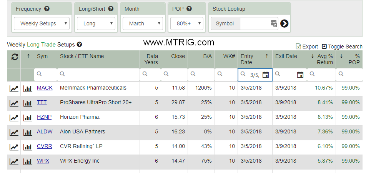Click the Data Years search filter
The image size is (366, 173).
(x=150, y=75)
